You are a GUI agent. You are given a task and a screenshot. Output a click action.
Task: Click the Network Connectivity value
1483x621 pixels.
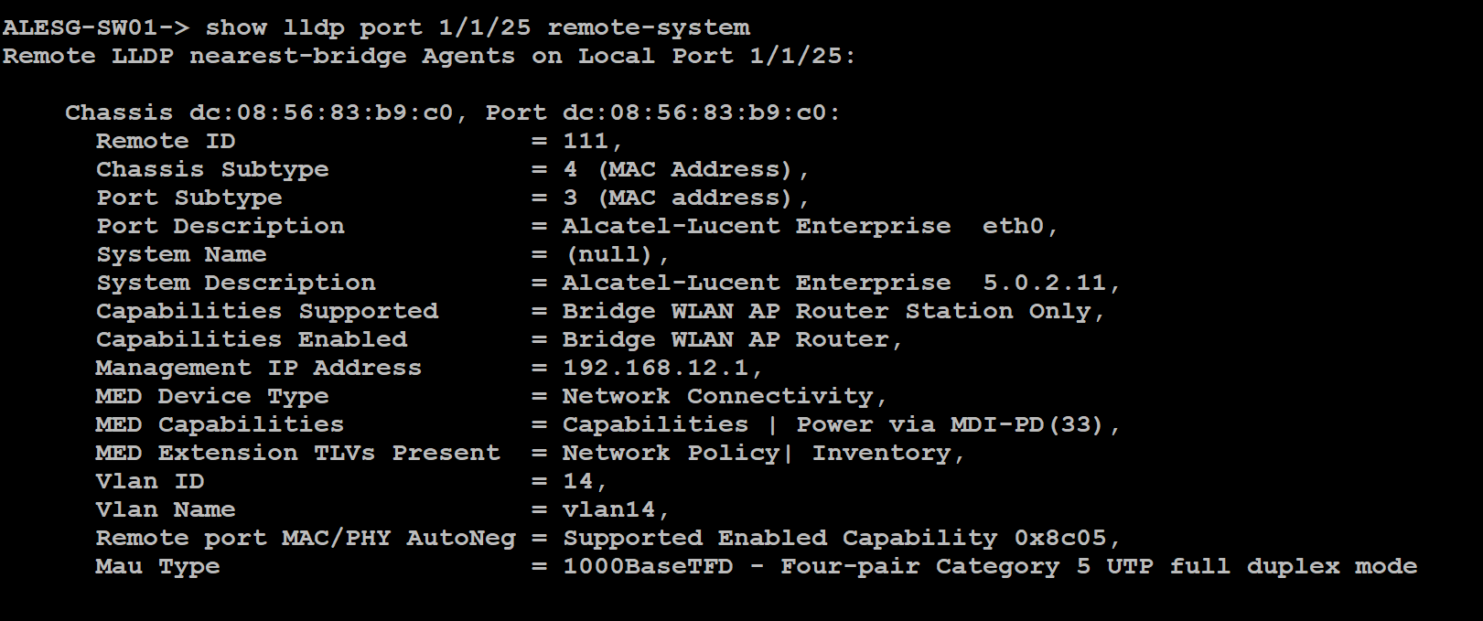718,396
